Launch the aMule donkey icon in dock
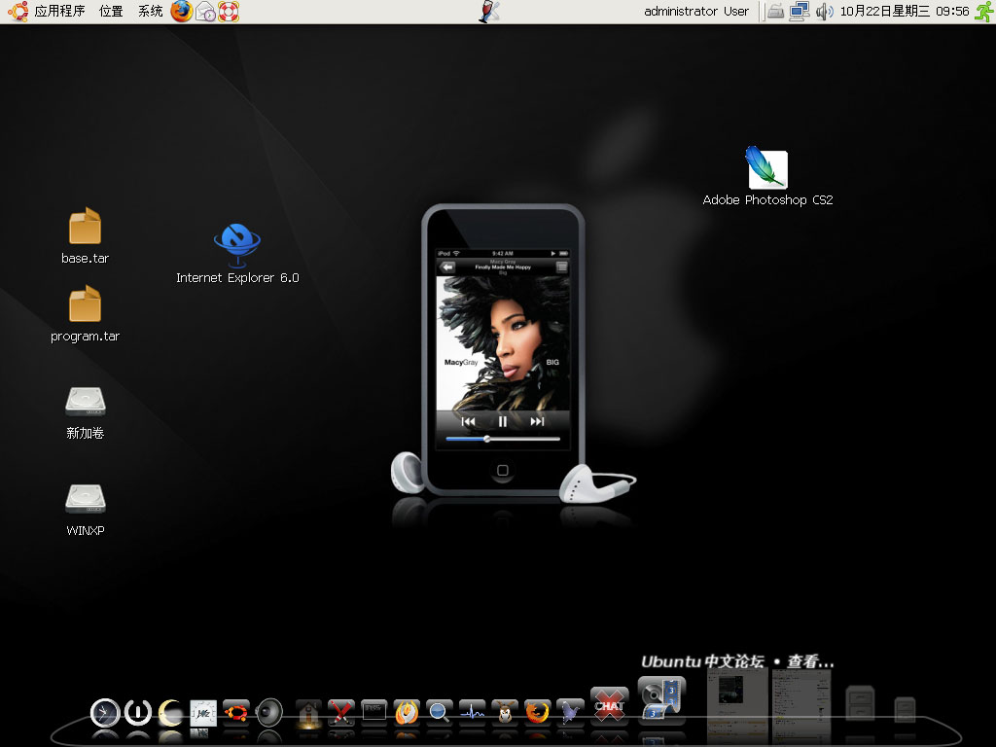 tap(505, 713)
